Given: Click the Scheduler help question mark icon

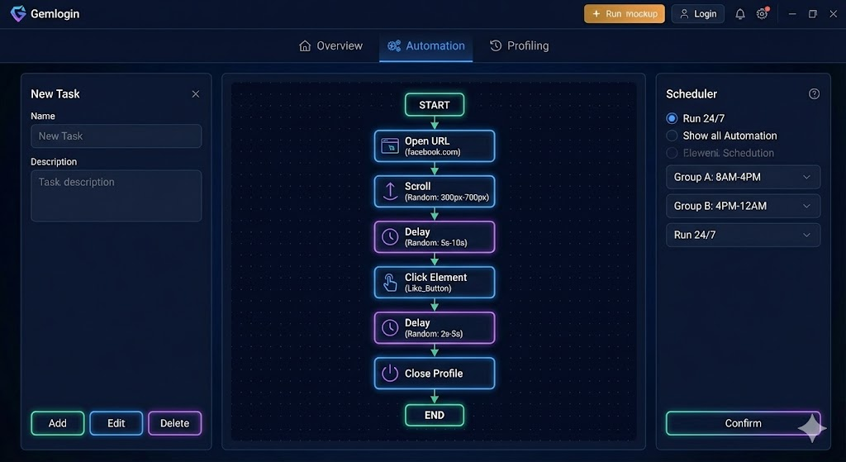Looking at the screenshot, I should [x=814, y=94].
